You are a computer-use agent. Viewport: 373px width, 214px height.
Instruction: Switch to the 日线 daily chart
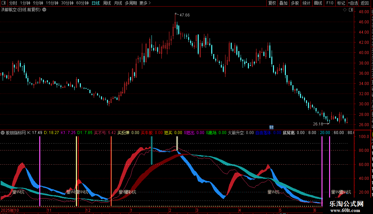pyautogui.click(x=96, y=3)
